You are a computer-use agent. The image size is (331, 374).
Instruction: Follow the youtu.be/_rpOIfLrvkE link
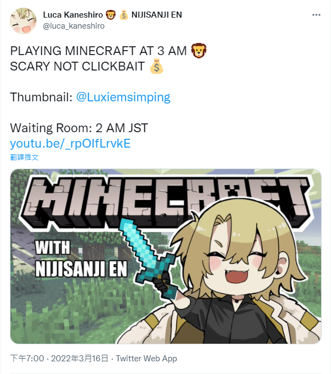70,143
